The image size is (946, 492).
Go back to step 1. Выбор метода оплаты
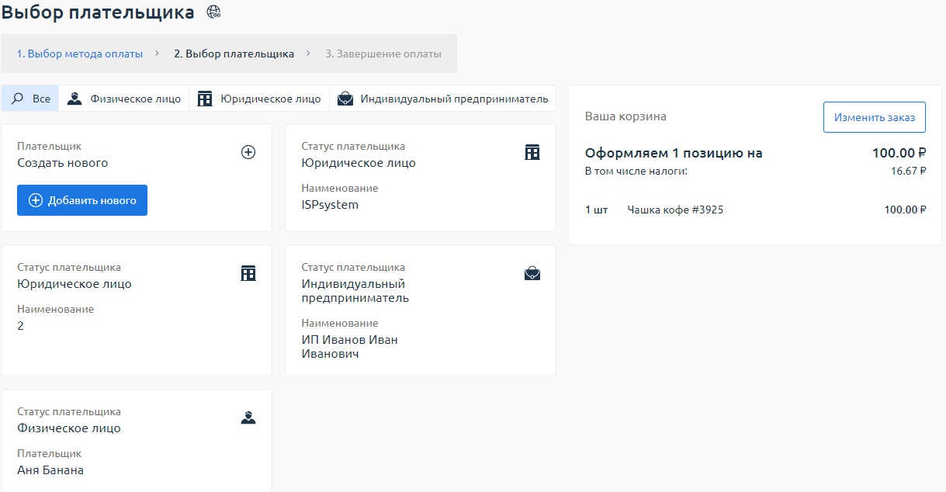[80, 54]
